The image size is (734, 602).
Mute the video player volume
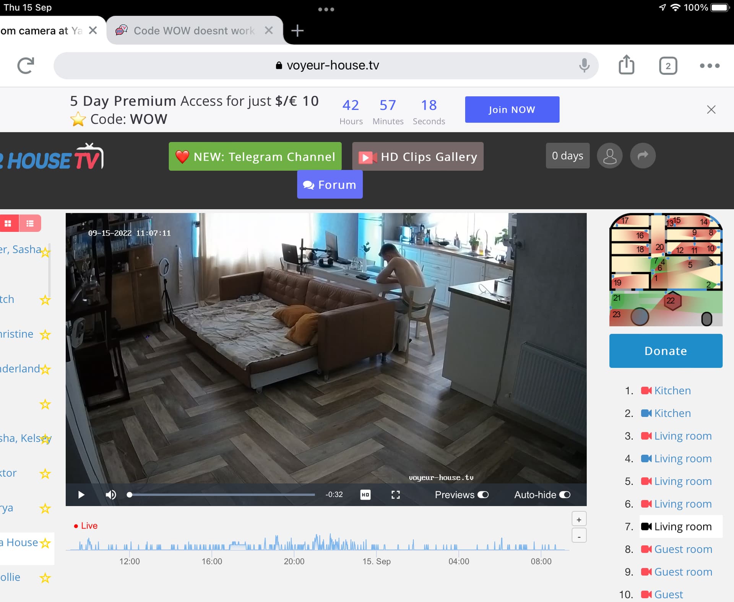[x=111, y=495]
